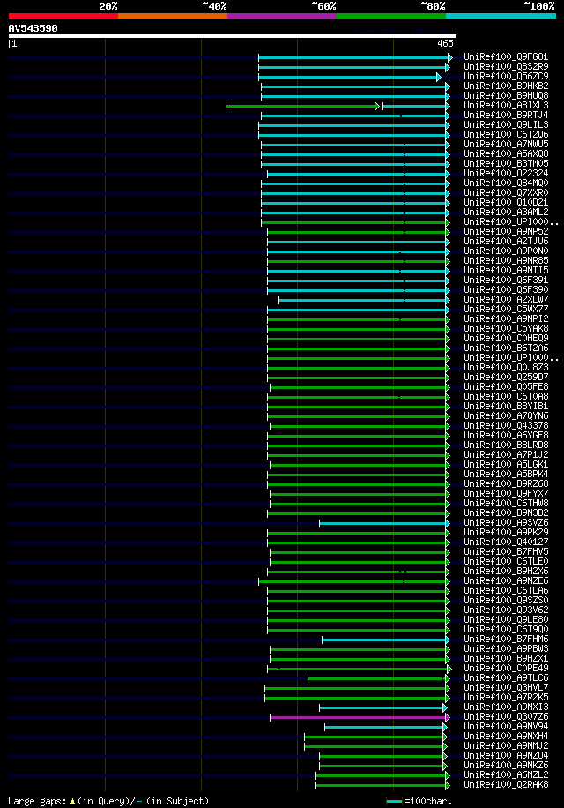Select the UniRef100_Q9FG81 hit label
The width and height of the screenshot is (564, 808).
506,56
